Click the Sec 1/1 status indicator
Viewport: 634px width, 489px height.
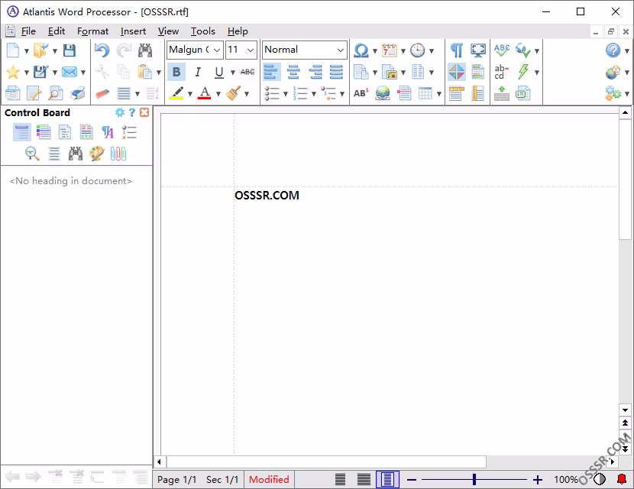tap(222, 479)
